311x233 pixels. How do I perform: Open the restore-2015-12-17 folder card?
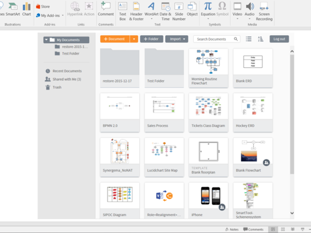(120, 68)
